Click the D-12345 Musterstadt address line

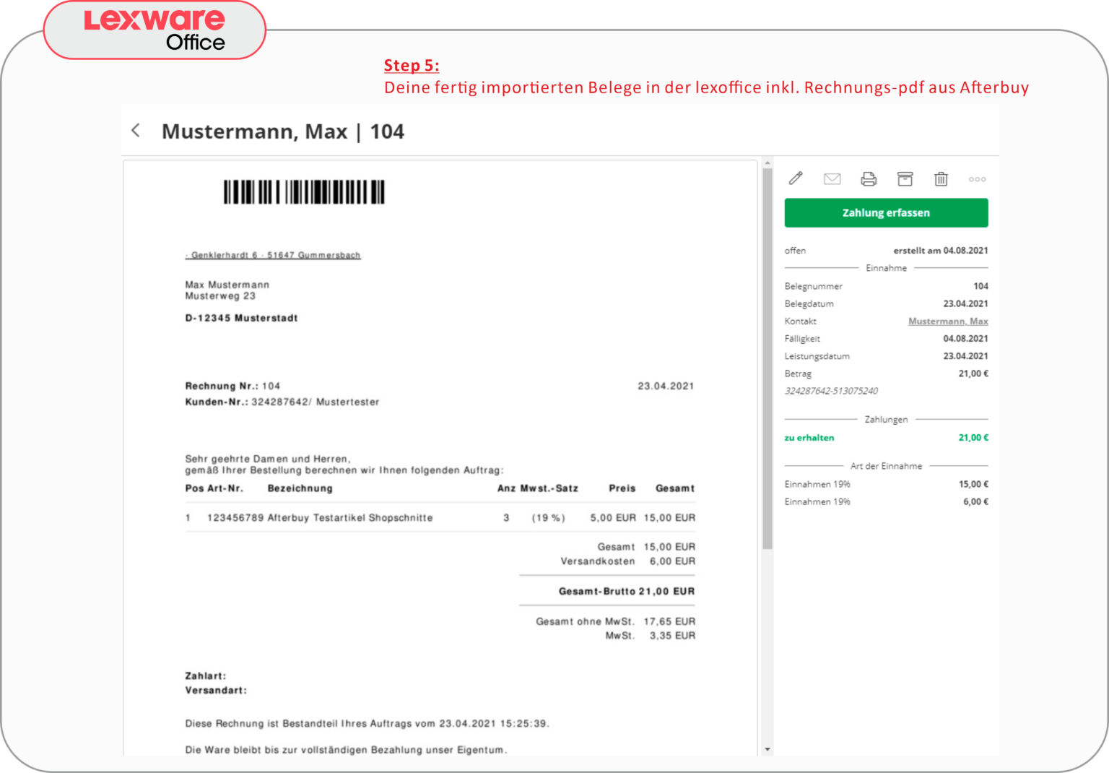coord(241,318)
